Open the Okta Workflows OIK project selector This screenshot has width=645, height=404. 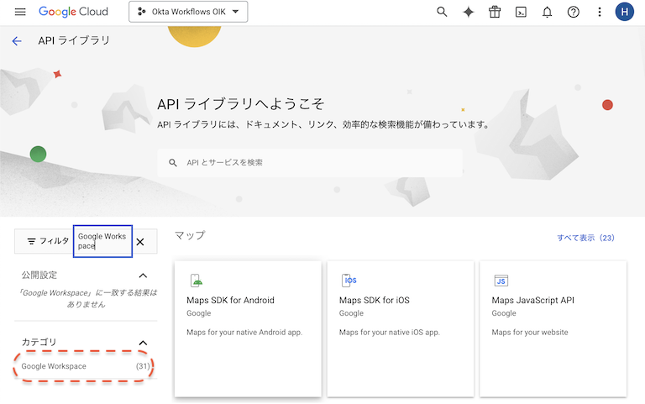(188, 12)
